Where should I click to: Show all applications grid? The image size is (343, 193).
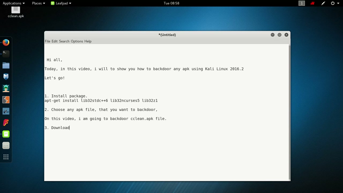[x=6, y=157]
